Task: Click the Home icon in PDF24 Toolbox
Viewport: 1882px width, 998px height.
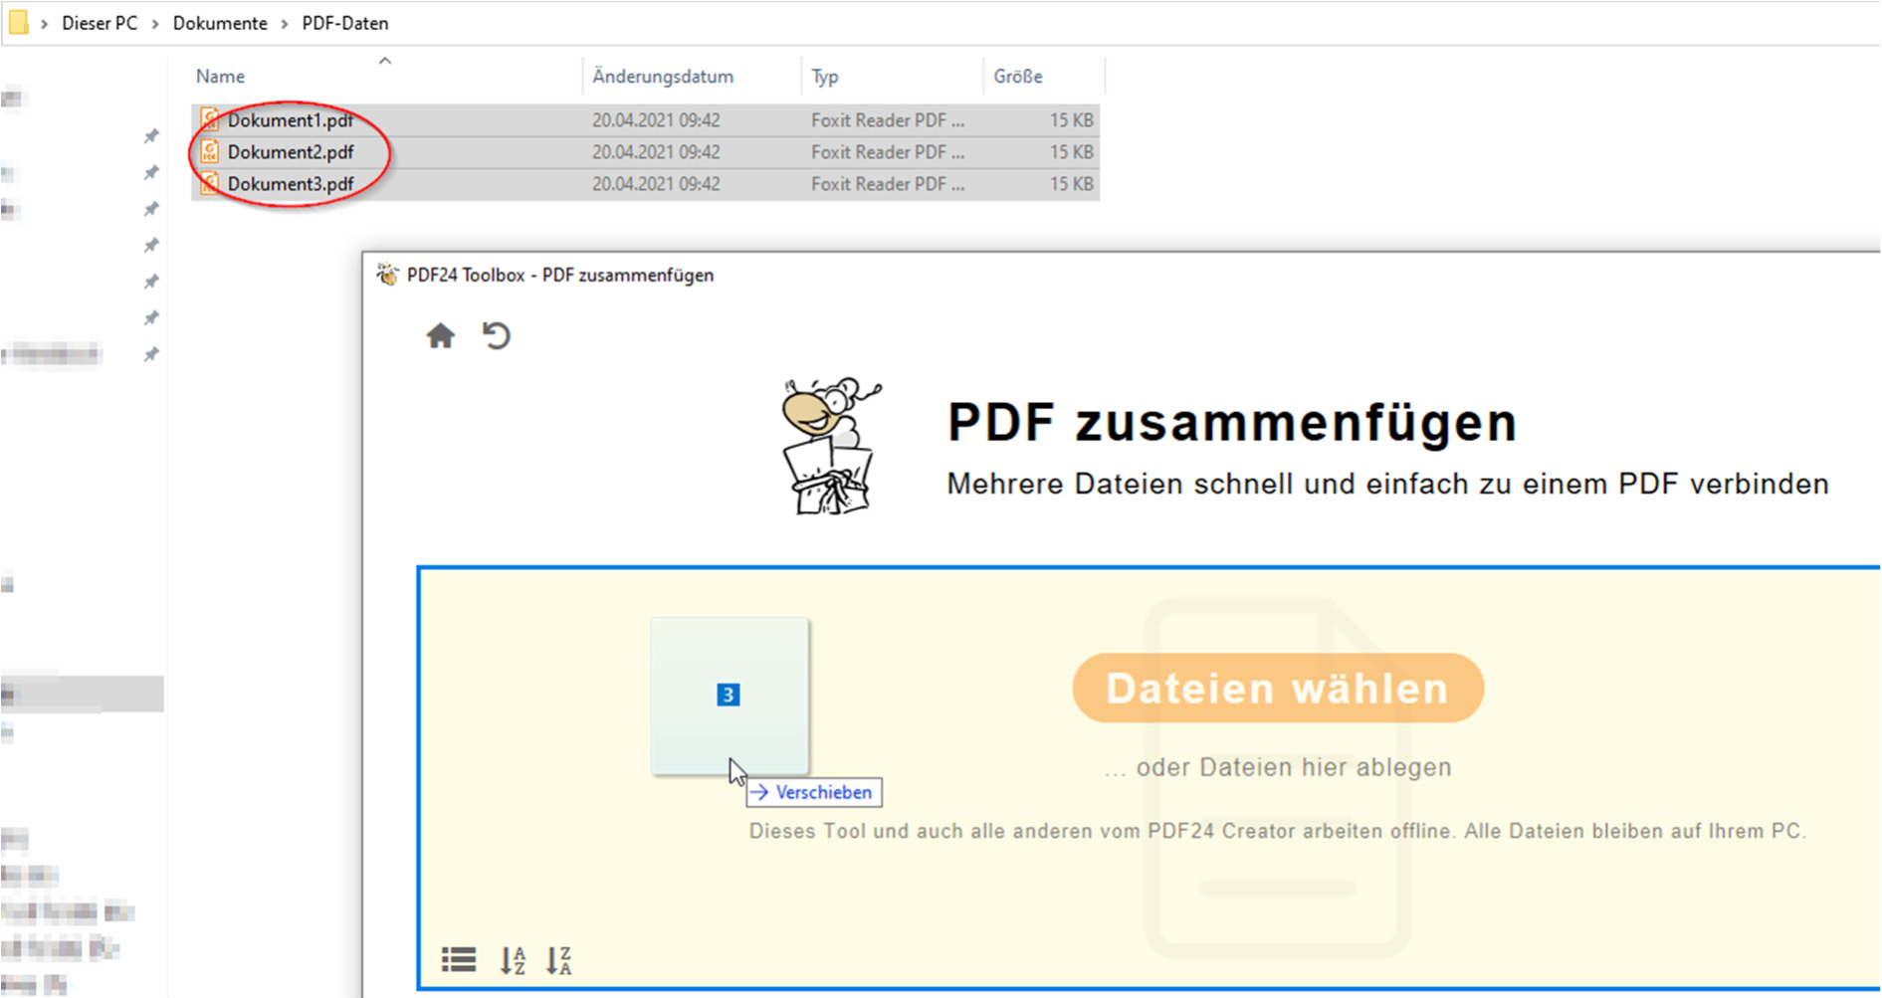Action: (x=441, y=336)
